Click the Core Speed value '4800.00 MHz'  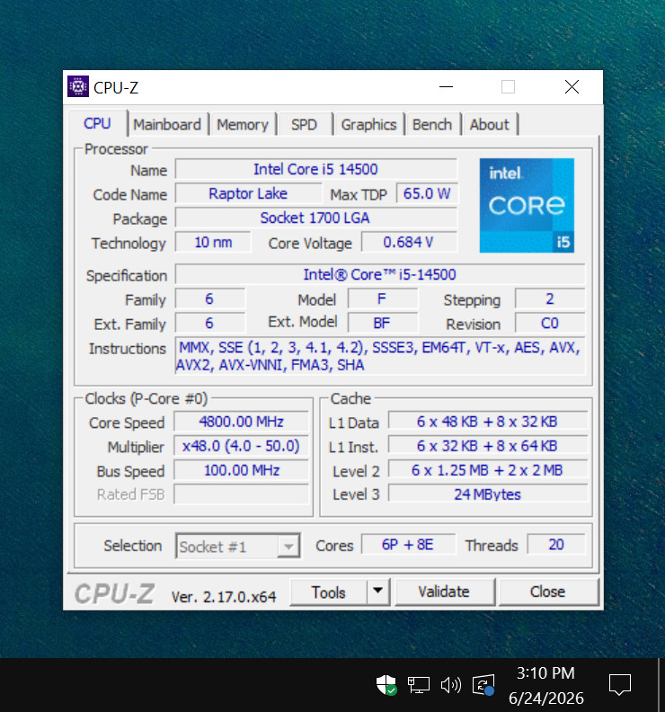coord(242,422)
